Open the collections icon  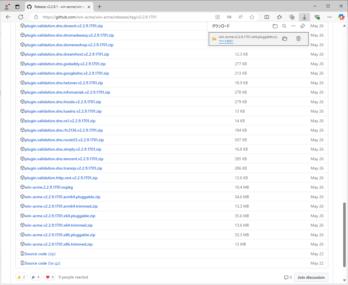(292, 17)
